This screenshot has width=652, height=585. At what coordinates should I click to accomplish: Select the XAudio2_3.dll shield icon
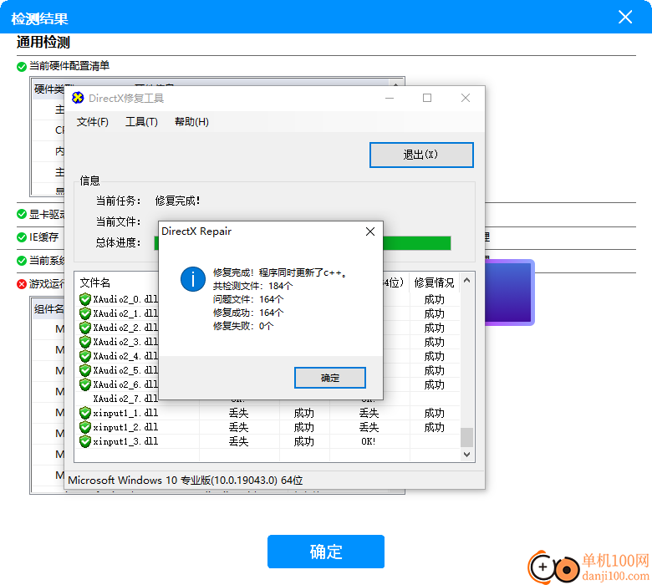click(84, 342)
